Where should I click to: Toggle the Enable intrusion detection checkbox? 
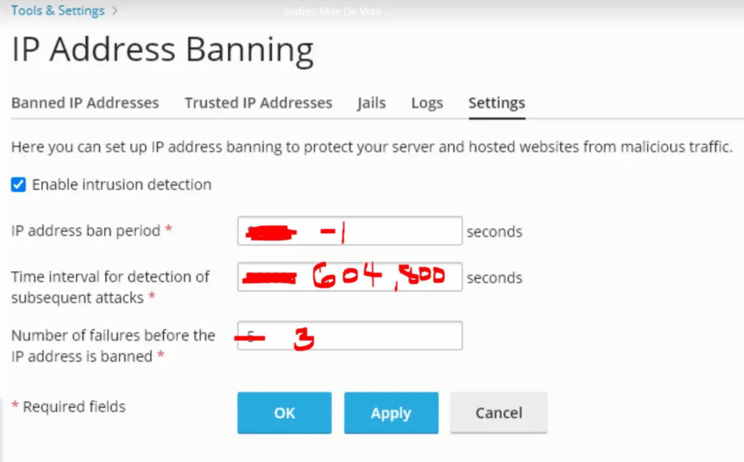[18, 185]
